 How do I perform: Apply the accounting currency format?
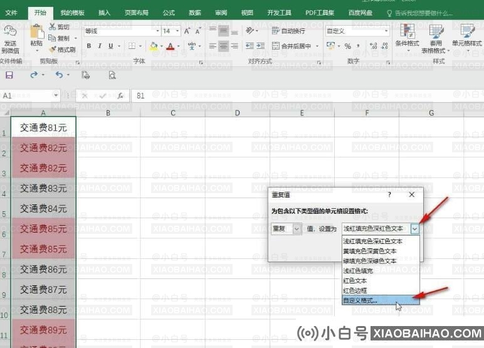tap(330, 46)
